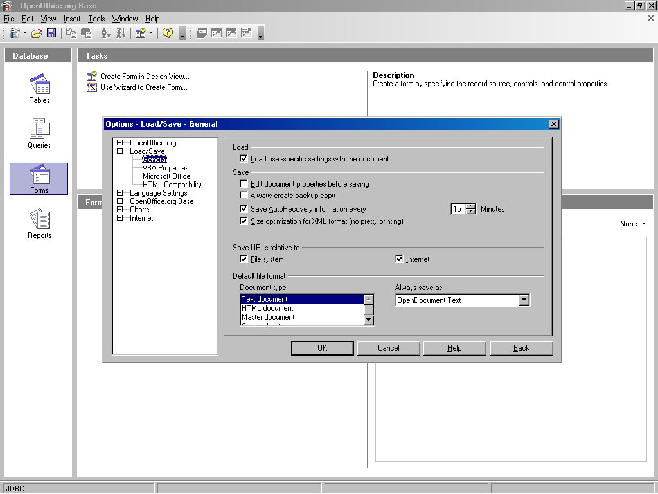Enable Always create backup copy

tap(244, 196)
